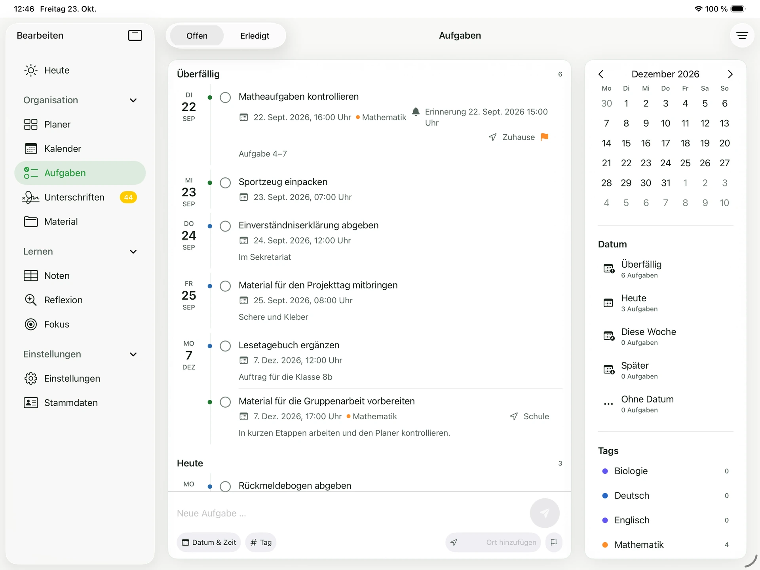Screen dimensions: 760x570
Task: Click the Datum & Zeit button
Action: (x=209, y=542)
